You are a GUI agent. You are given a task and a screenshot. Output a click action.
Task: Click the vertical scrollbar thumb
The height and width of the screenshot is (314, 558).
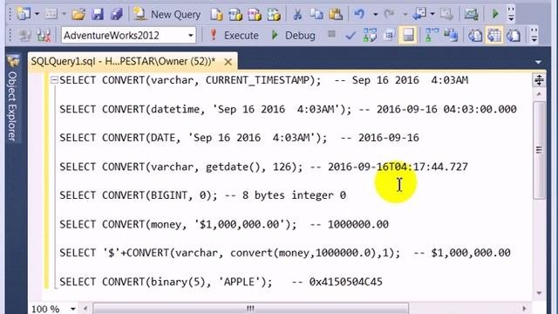tap(540, 150)
